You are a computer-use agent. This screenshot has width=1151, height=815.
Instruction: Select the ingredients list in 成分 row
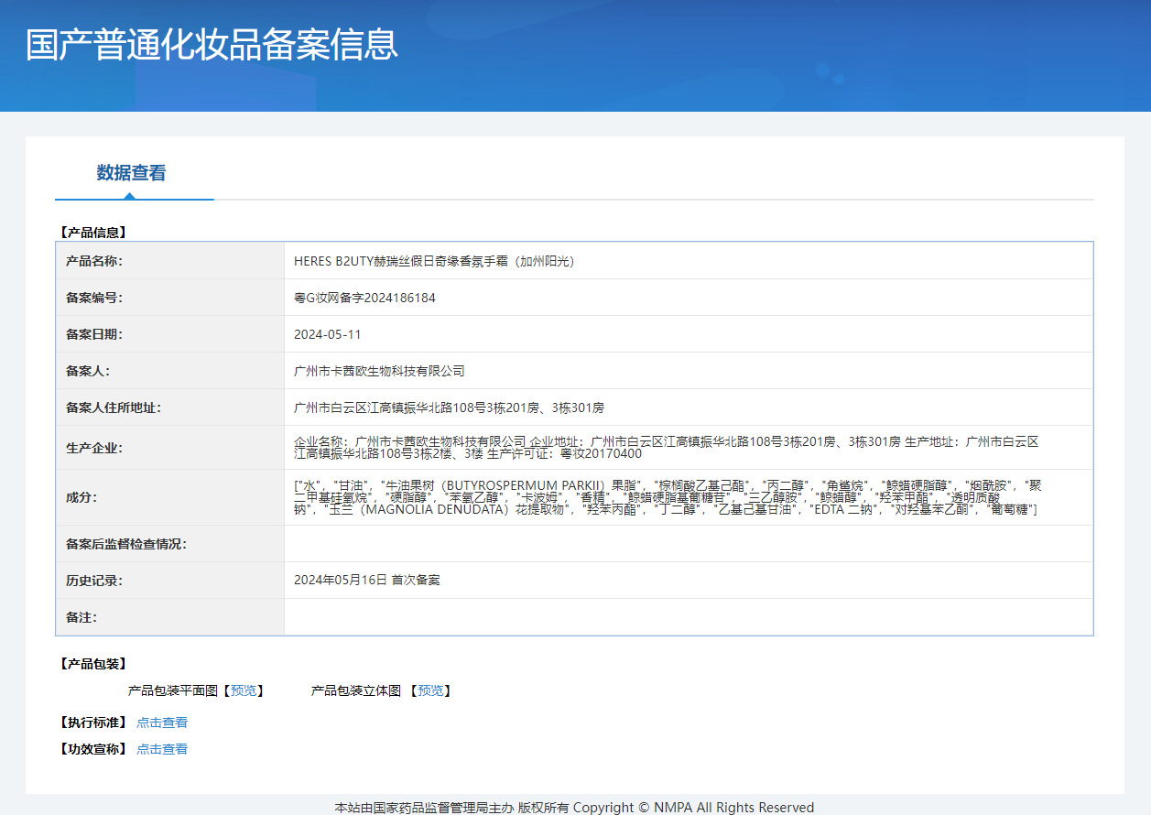pos(668,497)
